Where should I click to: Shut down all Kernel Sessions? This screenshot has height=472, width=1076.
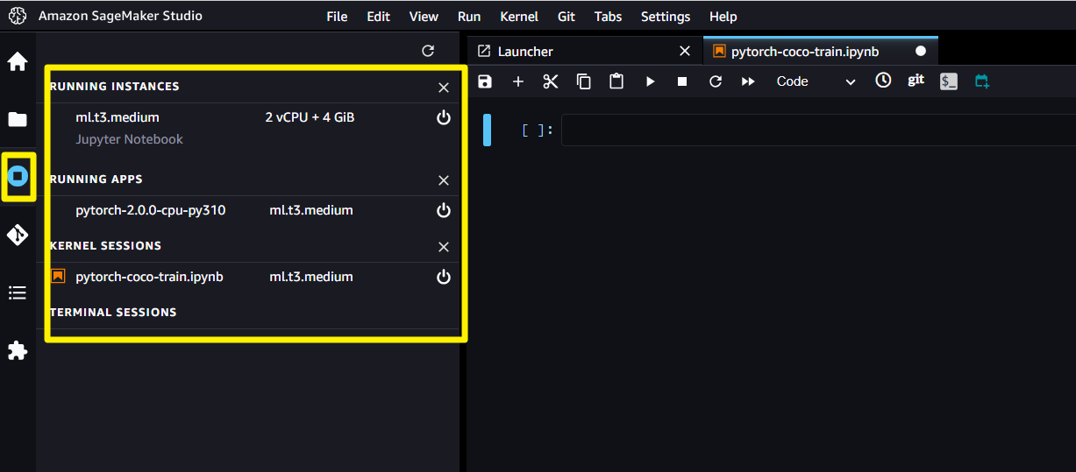[x=444, y=247]
